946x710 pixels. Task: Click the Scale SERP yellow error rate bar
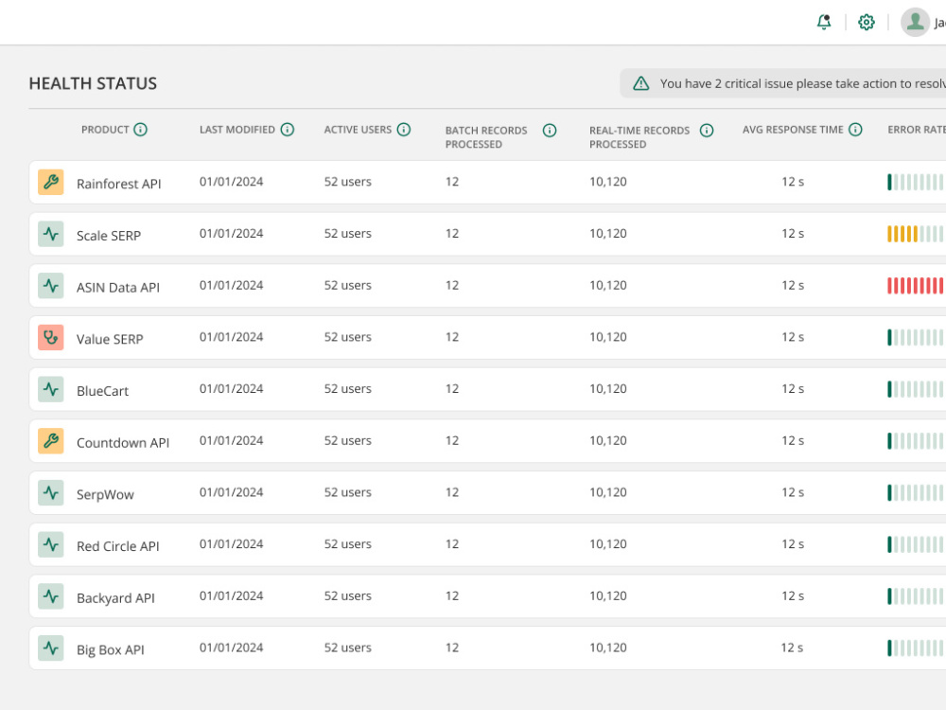coord(916,234)
